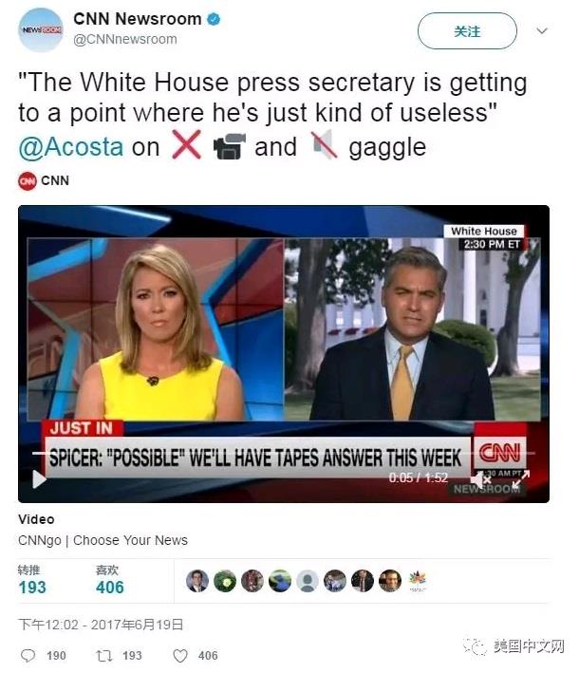Click the reply speech bubble icon
Image resolution: width=579 pixels, height=673 pixels.
tap(28, 656)
